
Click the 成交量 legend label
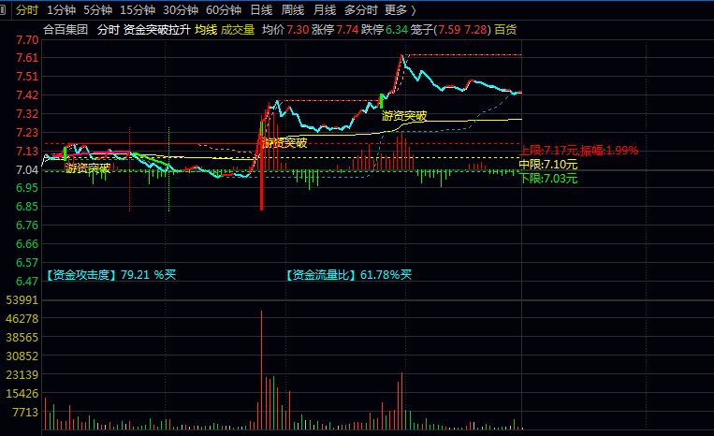tap(238, 30)
